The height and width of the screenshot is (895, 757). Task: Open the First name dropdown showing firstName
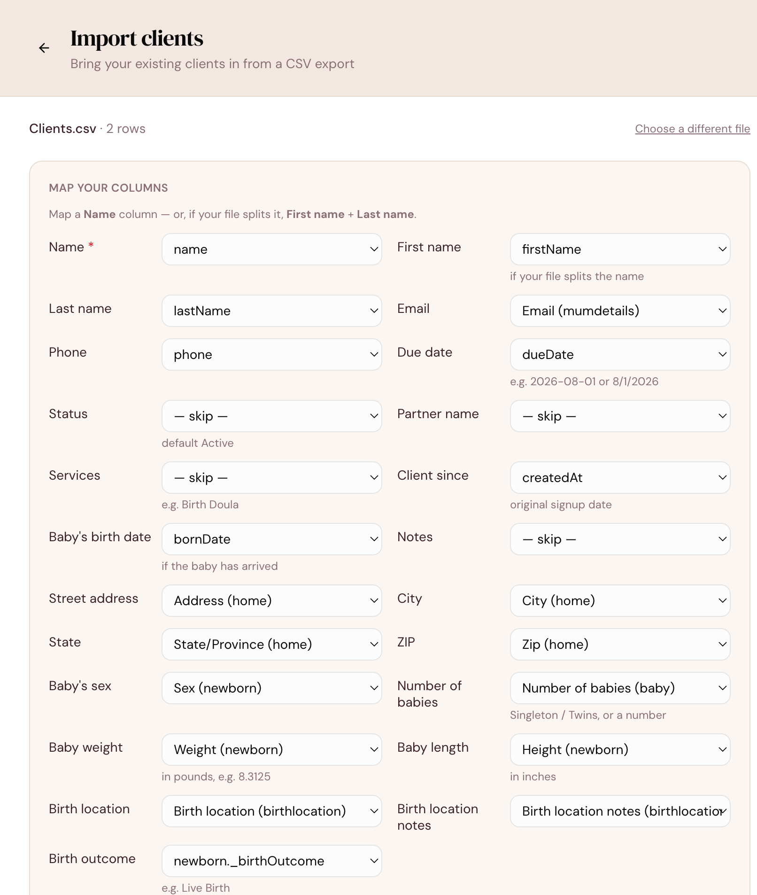620,249
